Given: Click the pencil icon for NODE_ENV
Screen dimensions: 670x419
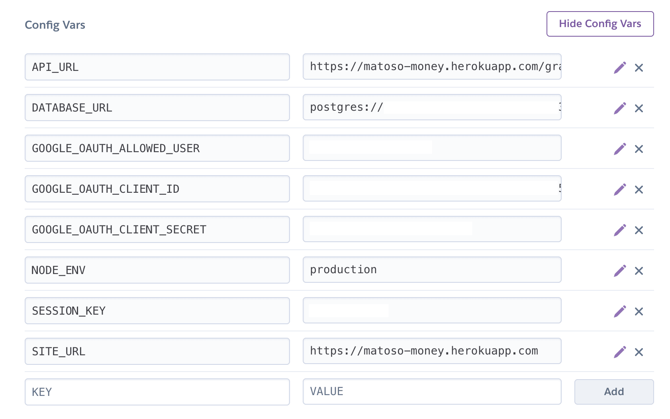Looking at the screenshot, I should (620, 271).
